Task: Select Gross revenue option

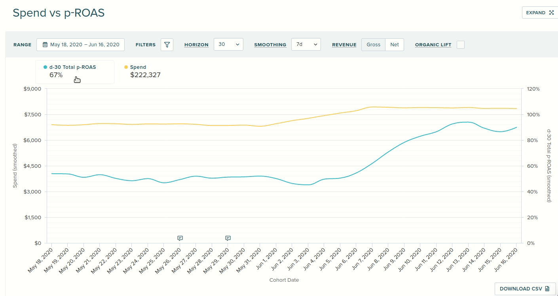Action: [x=373, y=45]
